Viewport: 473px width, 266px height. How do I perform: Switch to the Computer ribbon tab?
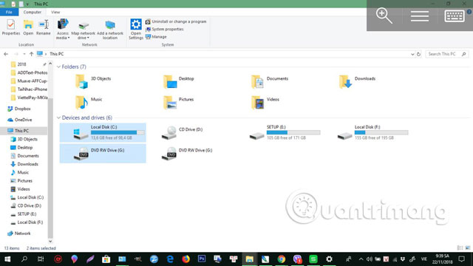pos(33,12)
